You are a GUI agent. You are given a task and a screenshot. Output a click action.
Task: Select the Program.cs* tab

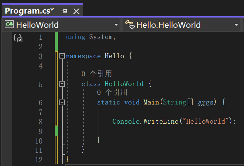(29, 11)
